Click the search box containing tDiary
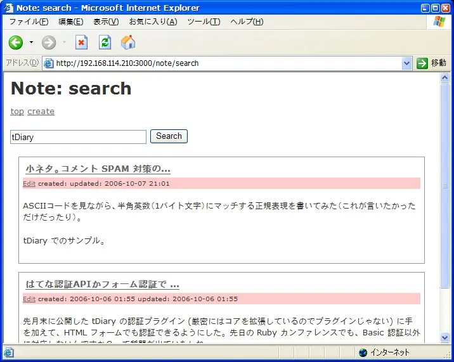 (78, 137)
